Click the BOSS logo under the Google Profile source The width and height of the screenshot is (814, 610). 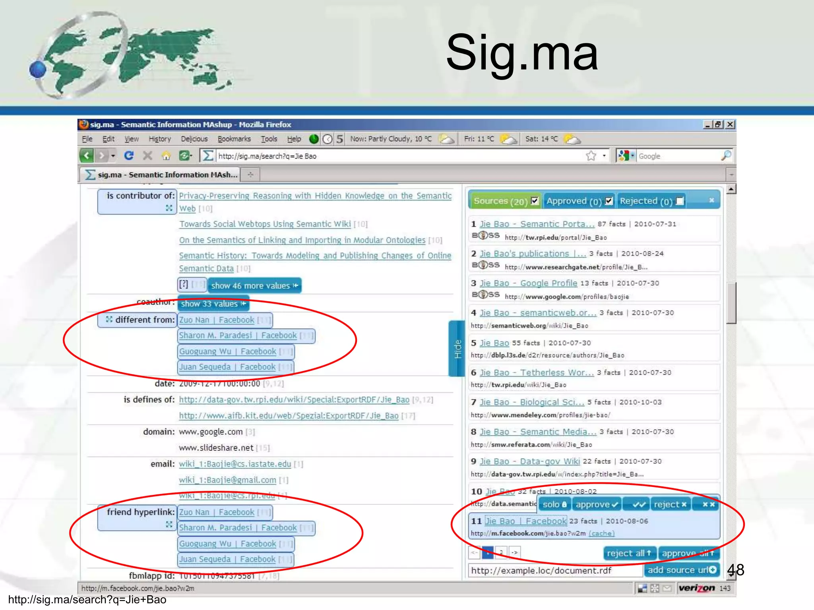tap(485, 295)
